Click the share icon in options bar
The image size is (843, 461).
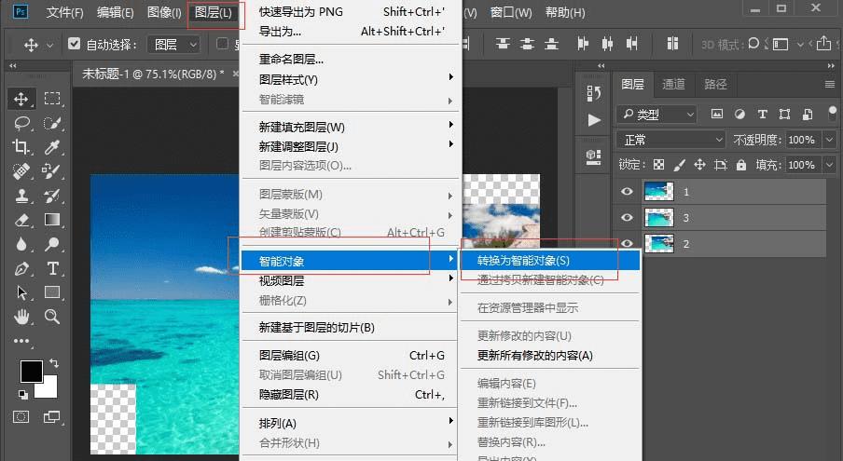coord(823,44)
